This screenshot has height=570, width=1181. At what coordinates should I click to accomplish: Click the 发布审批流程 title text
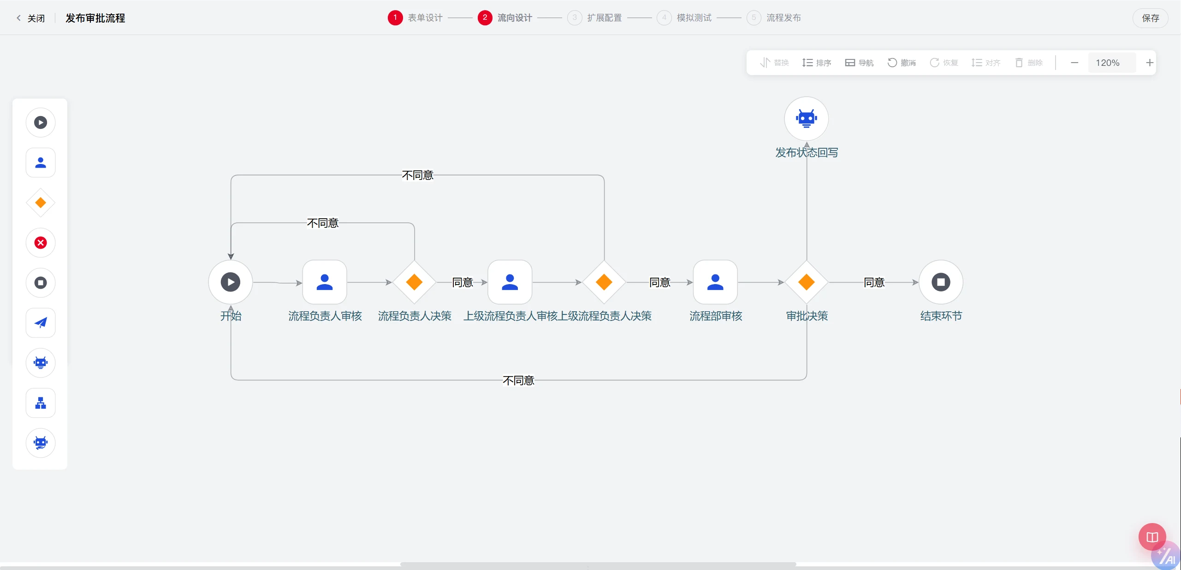[95, 18]
